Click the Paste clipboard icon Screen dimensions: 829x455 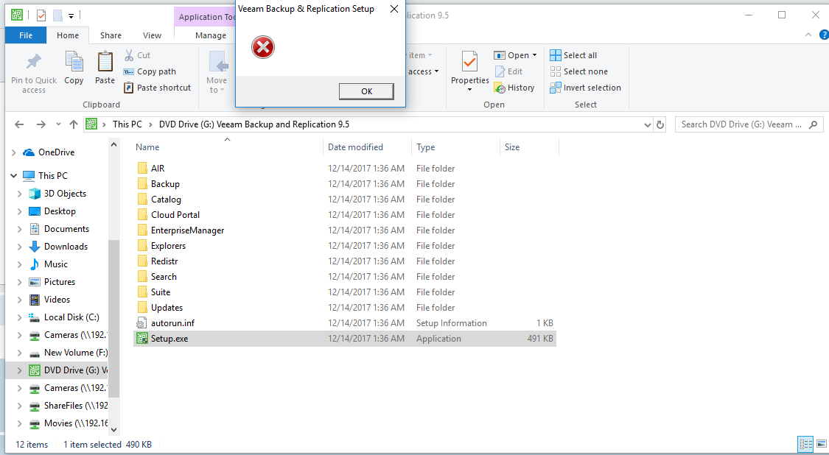click(x=105, y=62)
